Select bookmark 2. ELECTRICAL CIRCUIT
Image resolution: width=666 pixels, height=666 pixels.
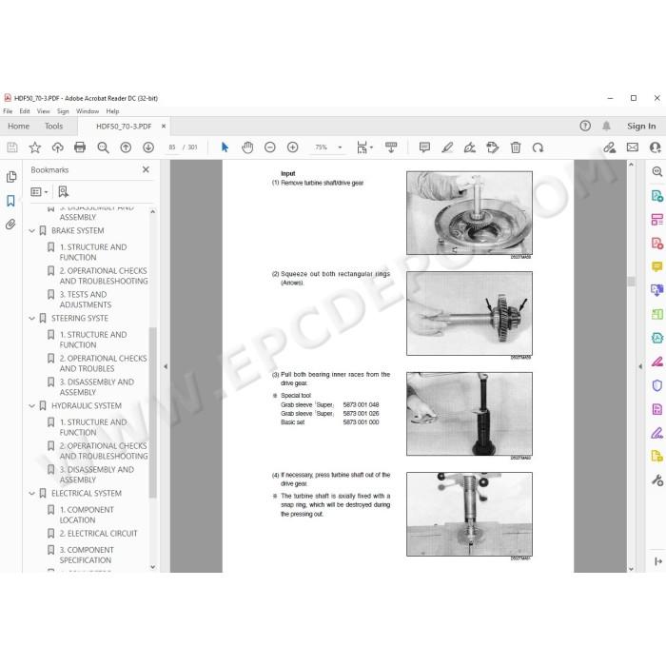99,534
